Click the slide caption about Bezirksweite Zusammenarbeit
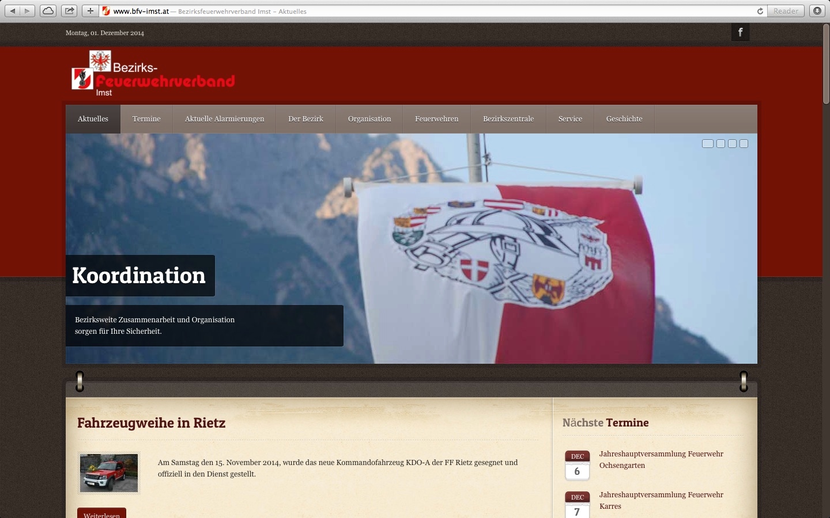 coord(205,326)
